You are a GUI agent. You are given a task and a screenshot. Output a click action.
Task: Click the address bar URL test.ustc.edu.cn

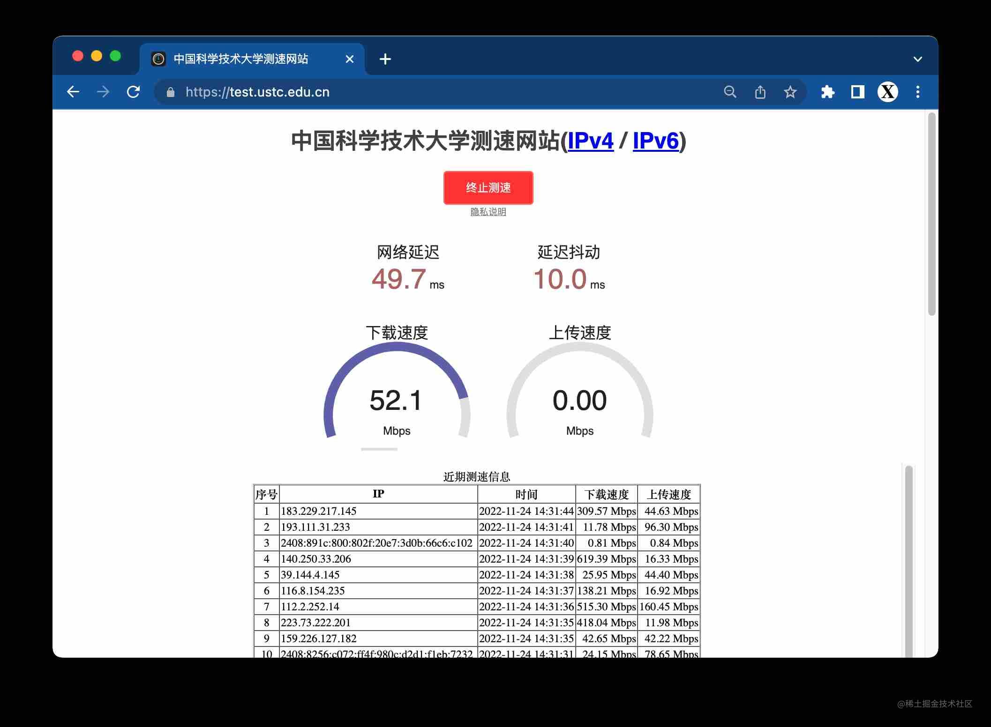pyautogui.click(x=257, y=92)
